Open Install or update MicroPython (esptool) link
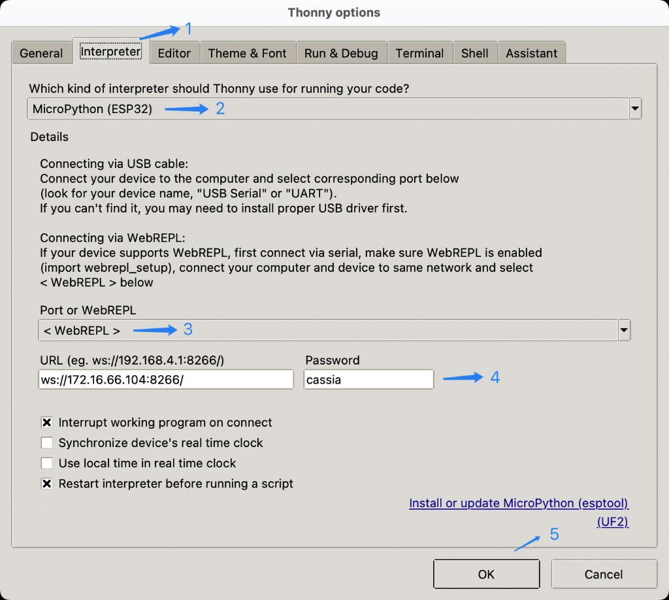Image resolution: width=669 pixels, height=600 pixels. point(519,503)
